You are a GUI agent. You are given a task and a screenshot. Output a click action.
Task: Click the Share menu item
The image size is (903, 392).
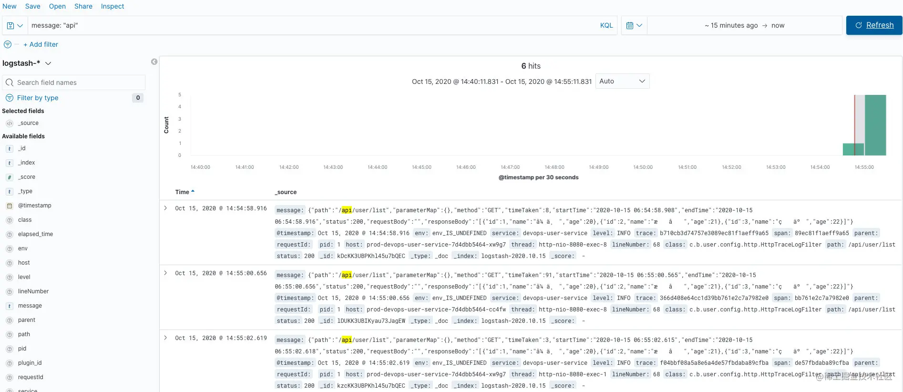[x=83, y=6]
